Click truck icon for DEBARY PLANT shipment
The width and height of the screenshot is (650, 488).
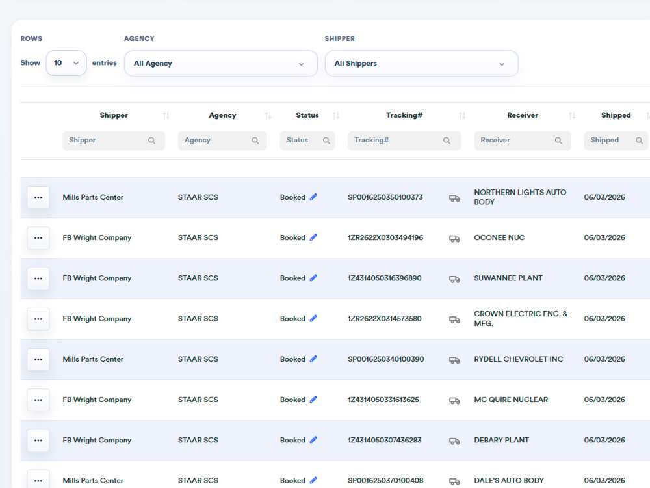[454, 441]
